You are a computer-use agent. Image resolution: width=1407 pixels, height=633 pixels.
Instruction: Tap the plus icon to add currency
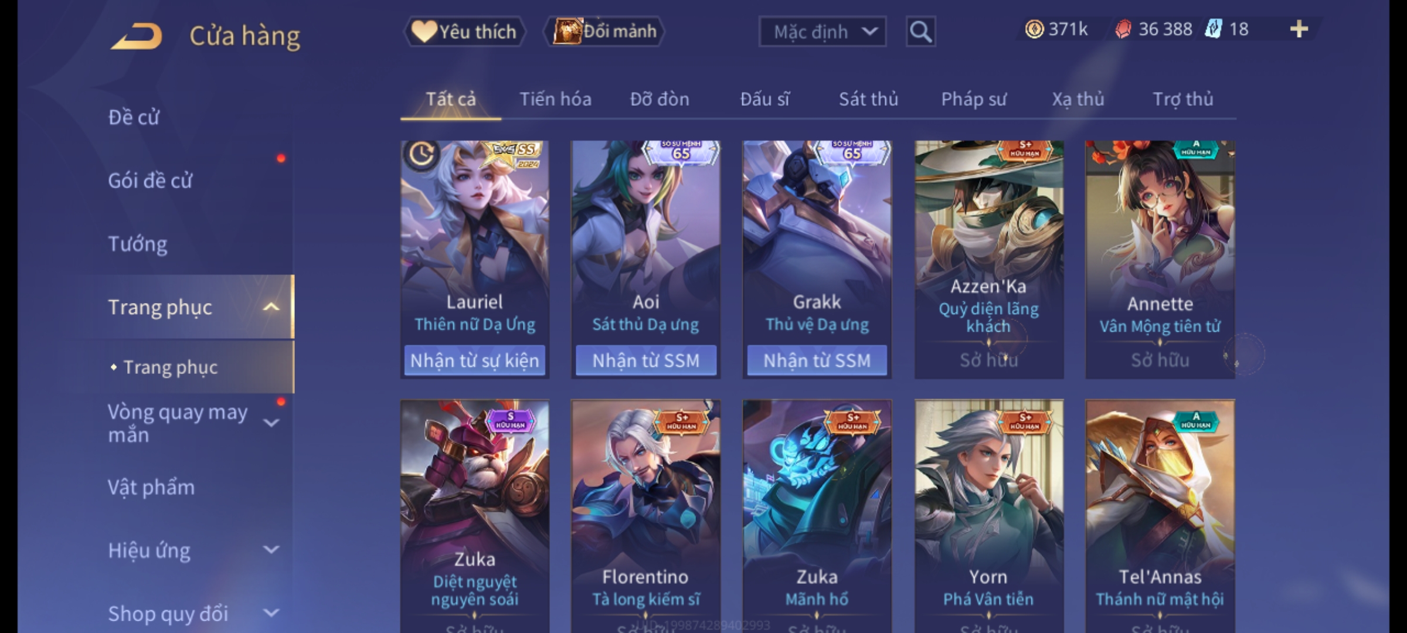(x=1299, y=29)
